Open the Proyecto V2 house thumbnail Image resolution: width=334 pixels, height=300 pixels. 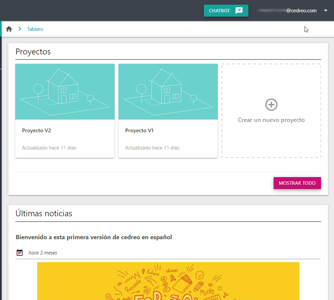pos(65,92)
